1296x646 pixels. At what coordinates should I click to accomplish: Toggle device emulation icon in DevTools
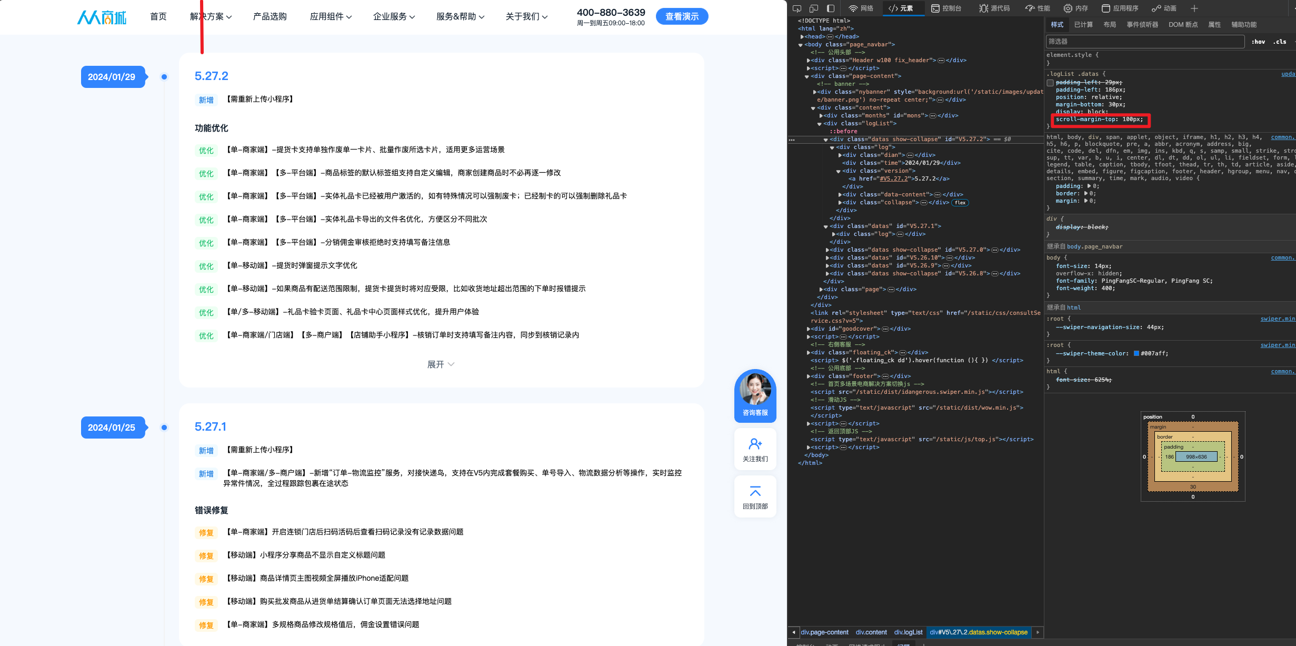pyautogui.click(x=814, y=8)
